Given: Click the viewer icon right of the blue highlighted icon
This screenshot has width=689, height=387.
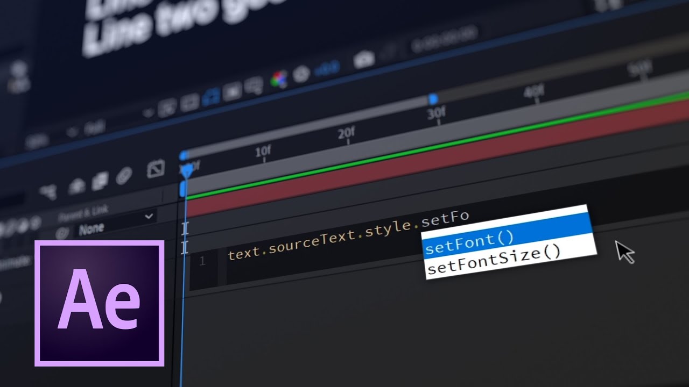Looking at the screenshot, I should pos(233,91).
